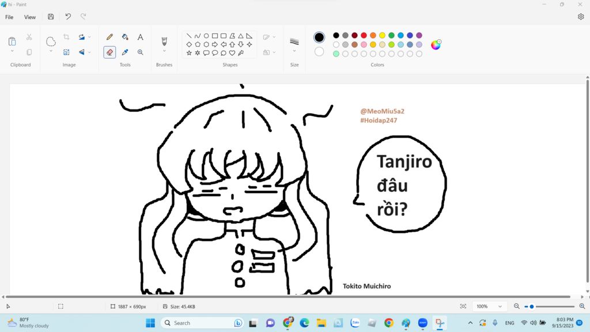Choose the purple color swatch
The image size is (590, 332).
click(x=419, y=35)
